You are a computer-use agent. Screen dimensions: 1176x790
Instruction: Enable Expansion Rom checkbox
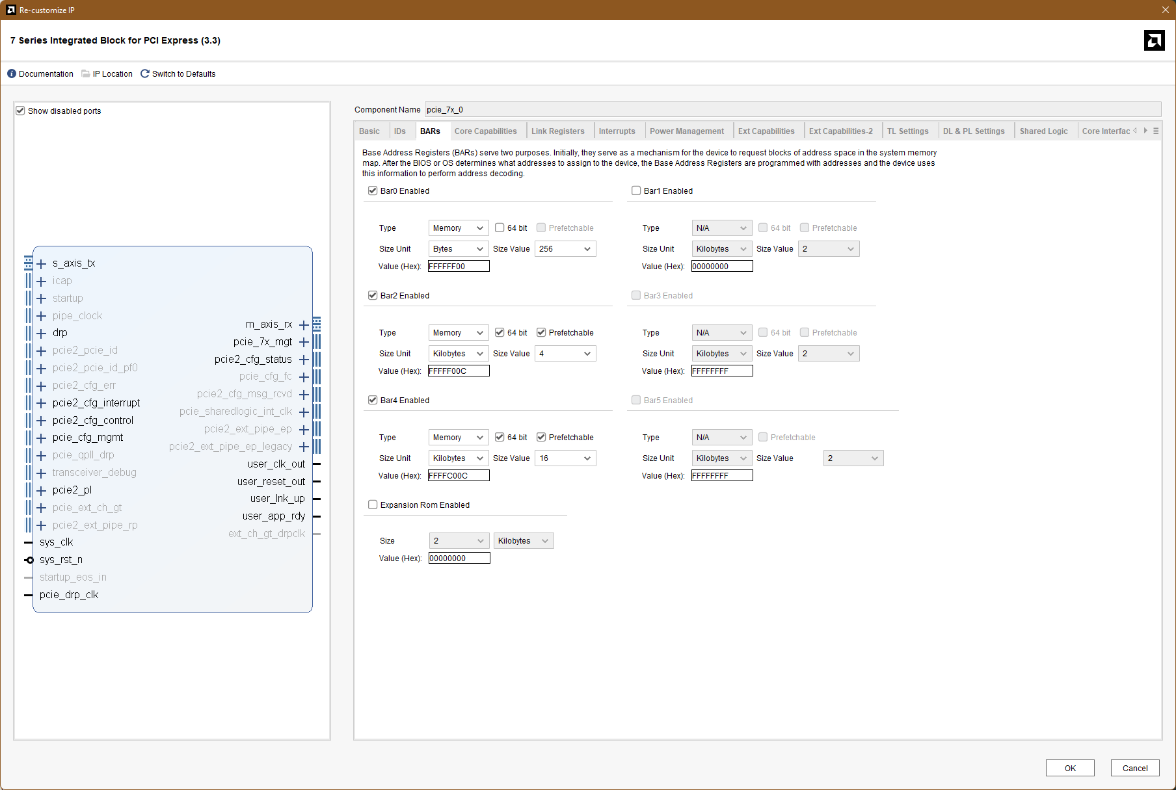click(373, 505)
